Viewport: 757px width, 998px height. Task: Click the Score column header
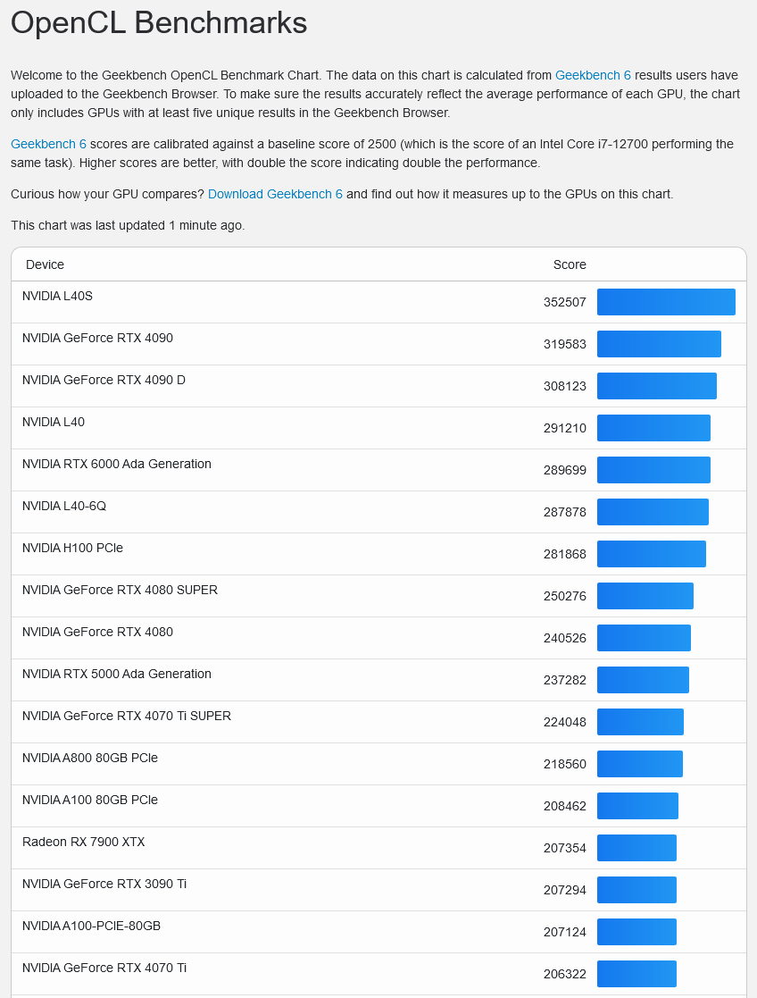click(x=570, y=264)
